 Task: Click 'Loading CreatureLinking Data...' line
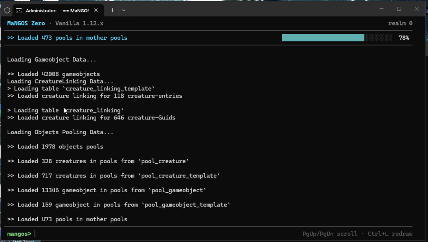click(60, 81)
